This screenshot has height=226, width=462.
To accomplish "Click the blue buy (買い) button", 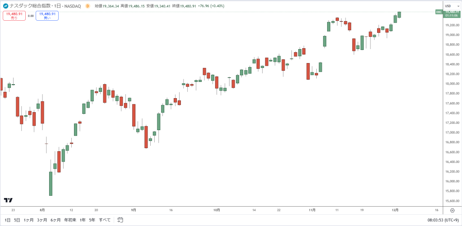I will coord(47,16).
